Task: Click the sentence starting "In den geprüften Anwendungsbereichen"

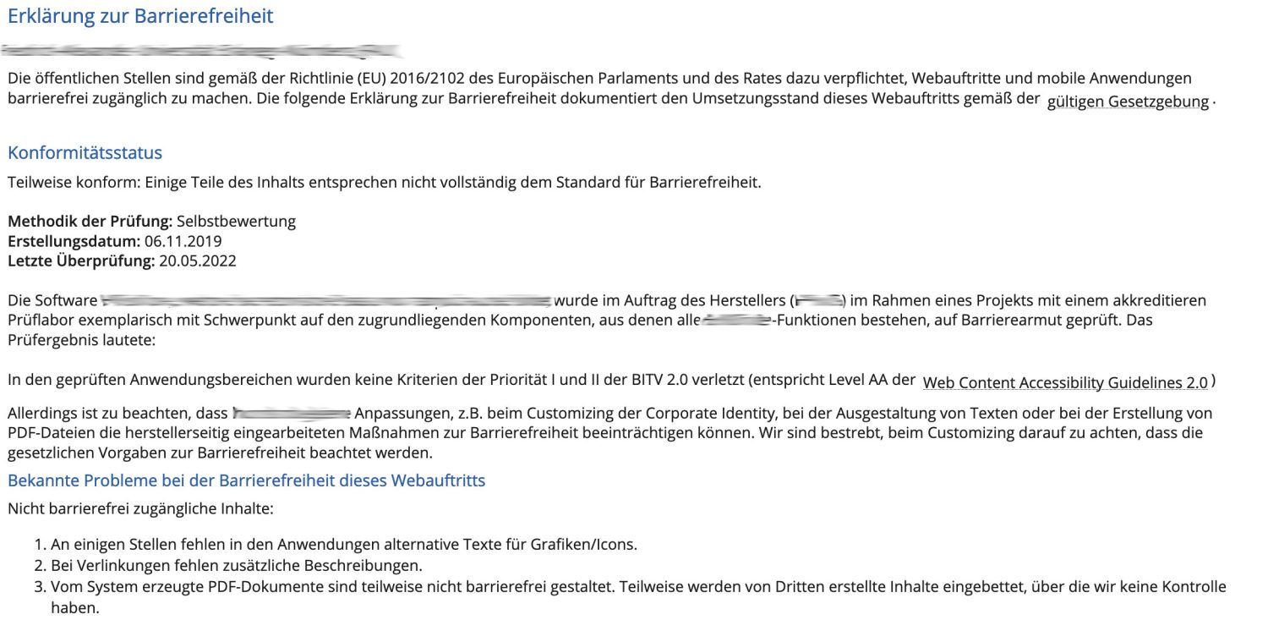Action: click(461, 381)
